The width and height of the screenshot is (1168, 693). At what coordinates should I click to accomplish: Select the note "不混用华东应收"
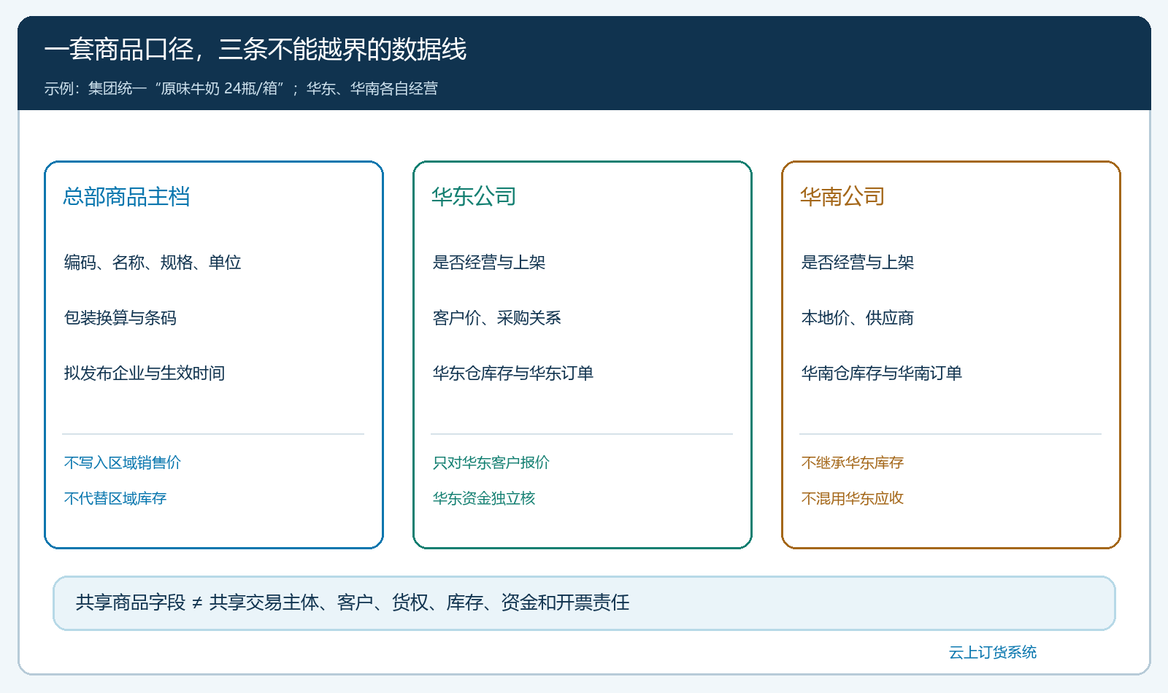(x=853, y=498)
